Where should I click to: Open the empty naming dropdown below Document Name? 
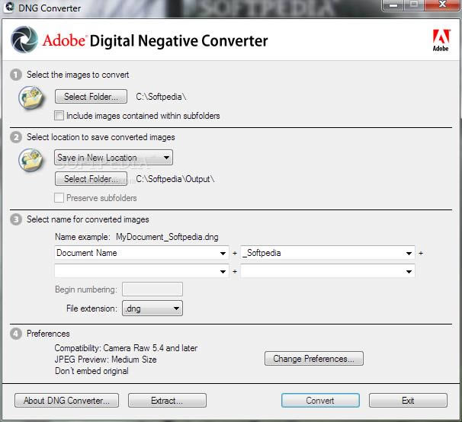tap(142, 271)
